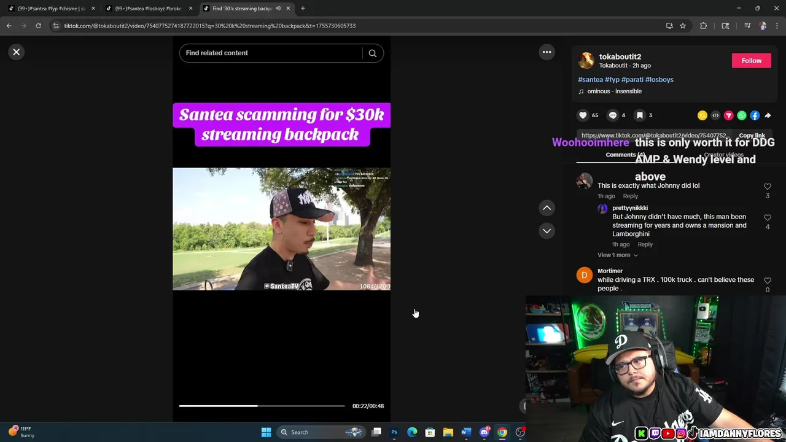The height and width of the screenshot is (442, 786).
Task: Share to WhatsApp
Action: [x=742, y=115]
